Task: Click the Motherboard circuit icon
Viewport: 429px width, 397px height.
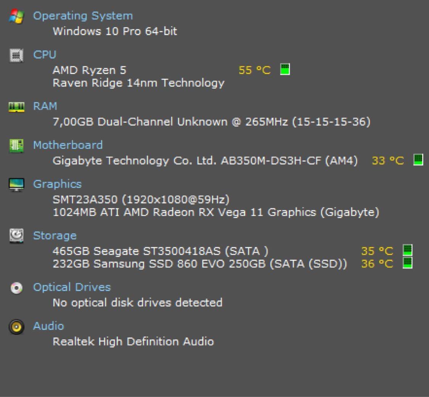Action: pyautogui.click(x=16, y=146)
